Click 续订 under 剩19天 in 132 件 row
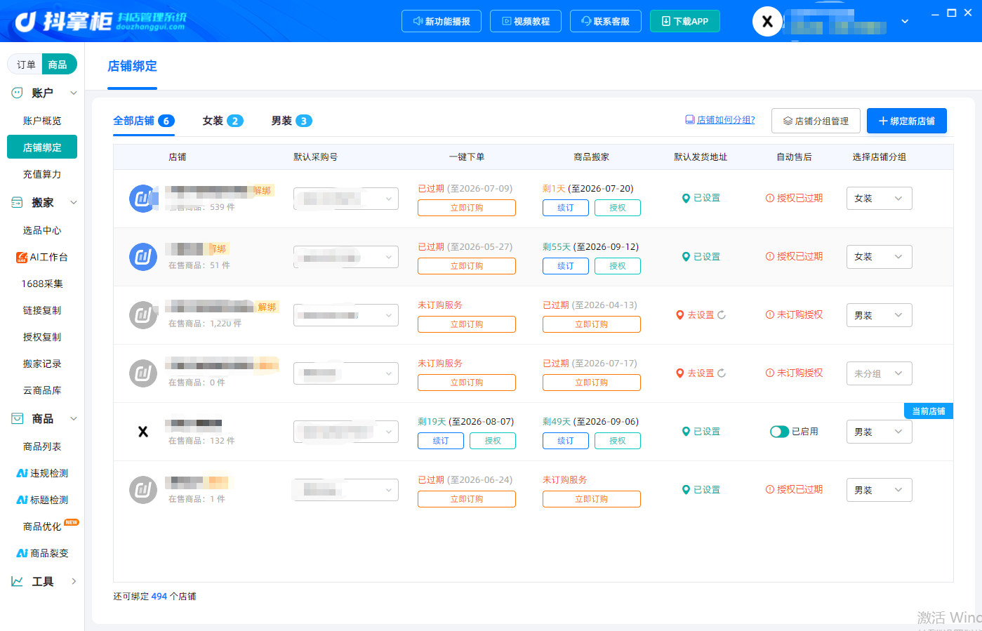Screen dimensions: 982x631 pyautogui.click(x=441, y=441)
